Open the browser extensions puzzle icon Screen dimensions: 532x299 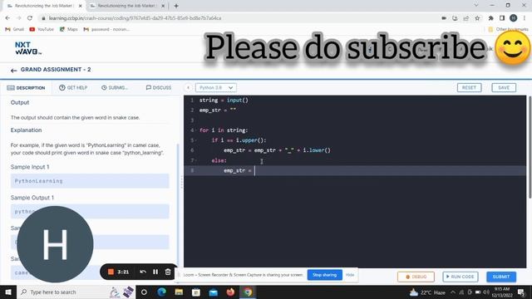[490, 18]
